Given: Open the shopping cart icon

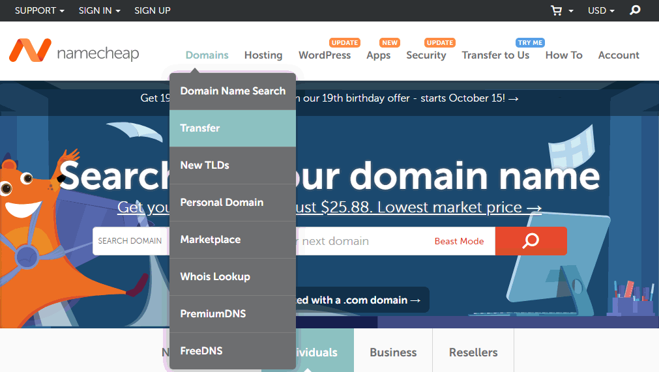Looking at the screenshot, I should pyautogui.click(x=557, y=10).
